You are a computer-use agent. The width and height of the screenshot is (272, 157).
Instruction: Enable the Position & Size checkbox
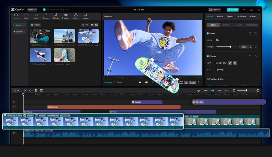(x=208, y=79)
